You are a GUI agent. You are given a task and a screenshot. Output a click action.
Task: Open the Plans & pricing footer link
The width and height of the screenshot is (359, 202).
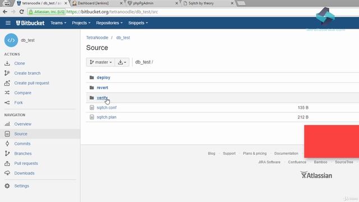pyautogui.click(x=255, y=153)
